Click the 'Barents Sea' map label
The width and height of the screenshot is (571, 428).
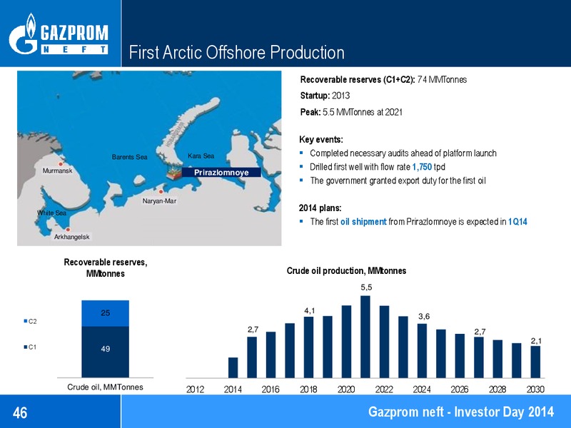pyautogui.click(x=130, y=157)
